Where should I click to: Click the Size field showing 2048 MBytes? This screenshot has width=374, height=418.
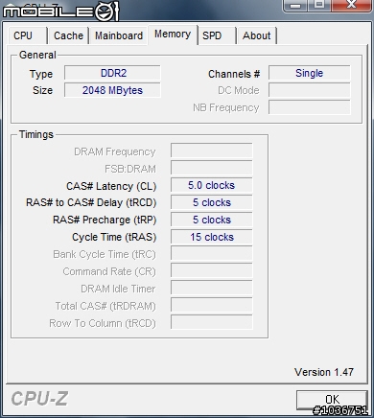pyautogui.click(x=112, y=90)
